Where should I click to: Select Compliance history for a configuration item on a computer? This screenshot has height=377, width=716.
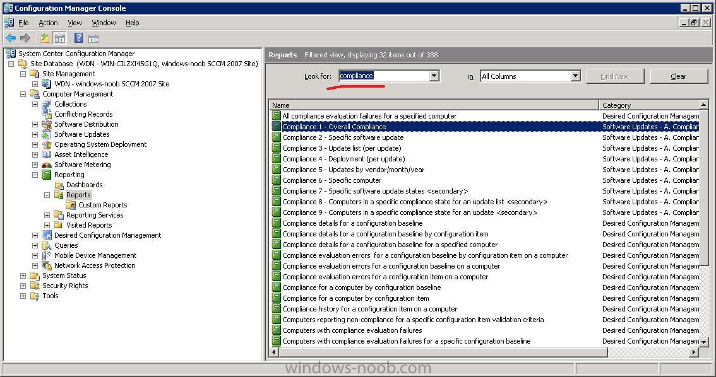tap(370, 309)
